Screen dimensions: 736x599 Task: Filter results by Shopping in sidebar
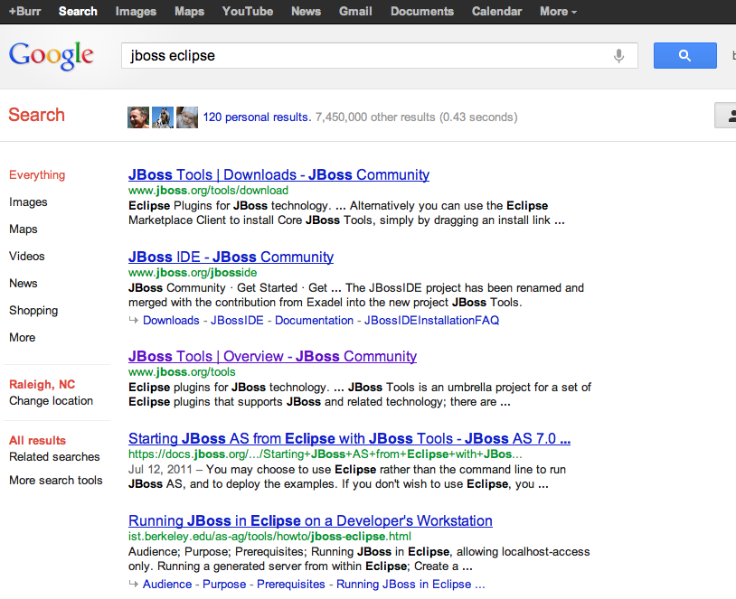33,311
